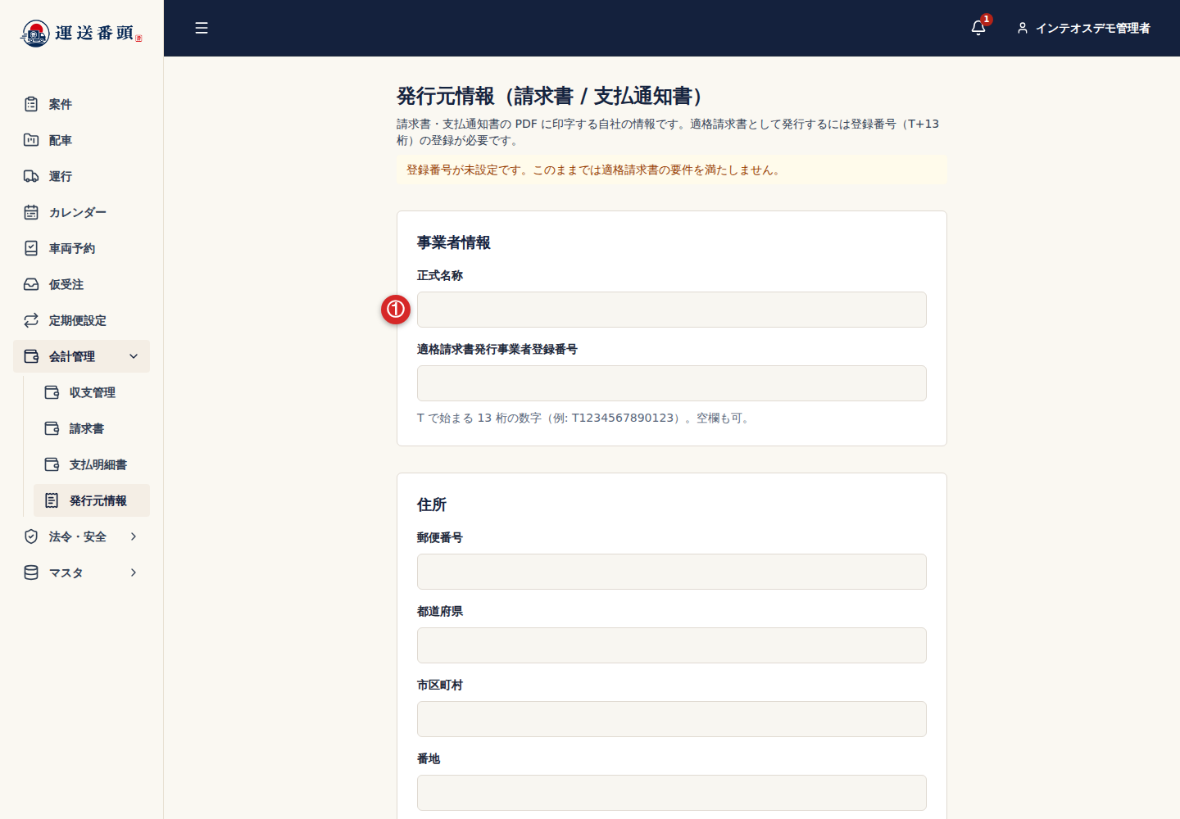Select 車両予約 menu item
The height and width of the screenshot is (819, 1180).
tap(81, 248)
